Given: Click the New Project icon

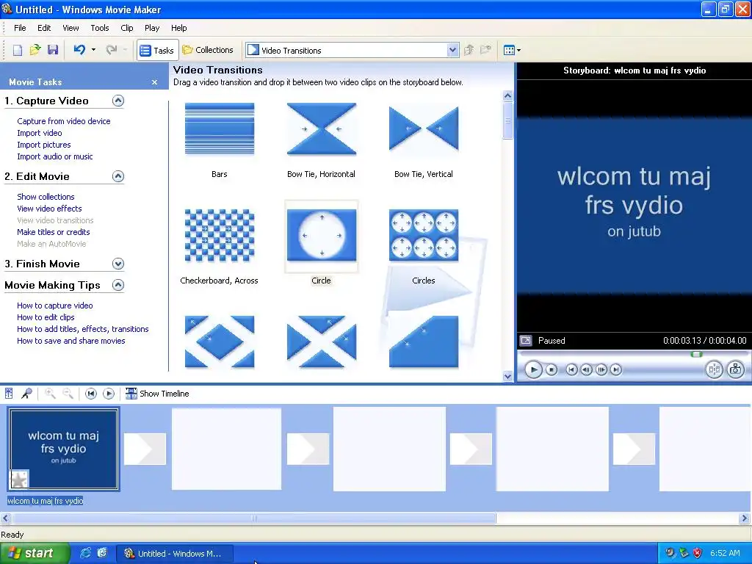Looking at the screenshot, I should click(x=18, y=50).
